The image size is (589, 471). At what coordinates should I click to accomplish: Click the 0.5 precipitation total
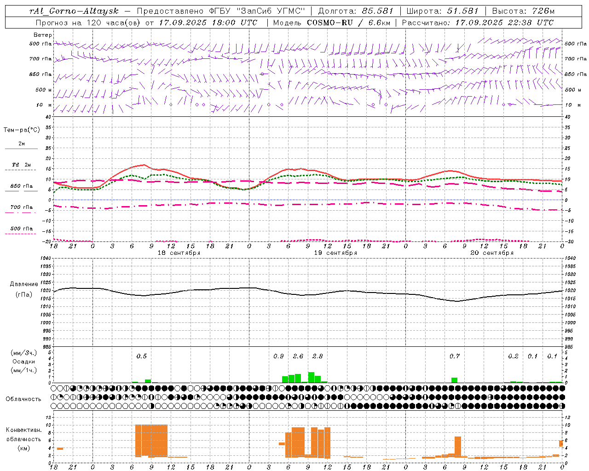[x=142, y=356]
